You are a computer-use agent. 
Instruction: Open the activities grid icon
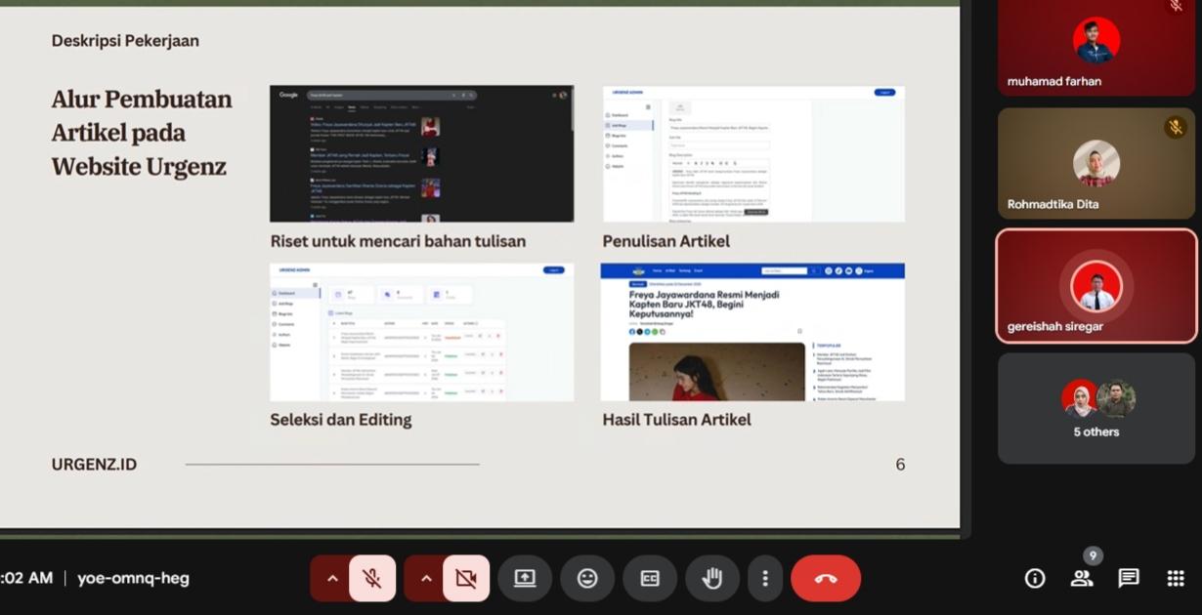point(1176,578)
